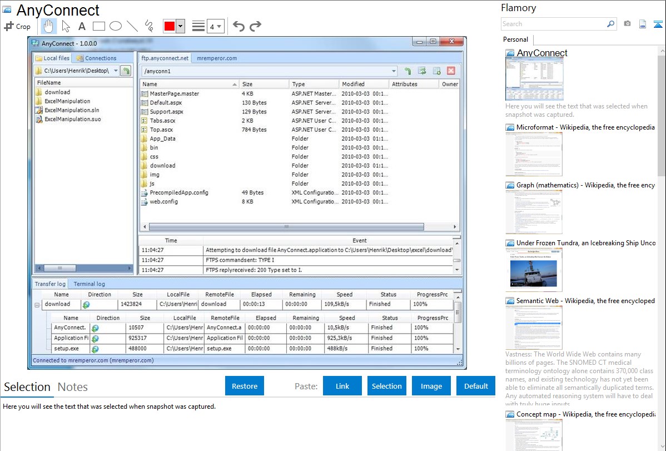The width and height of the screenshot is (666, 451).
Task: Pick the ellipse shape tool
Action: pyautogui.click(x=116, y=26)
